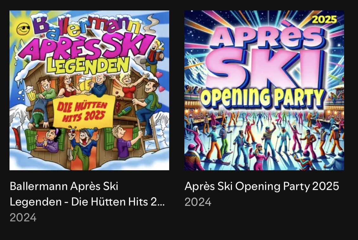This screenshot has height=240, width=358.
Task: Click 2024 year under Opening Party album
Action: click(198, 202)
